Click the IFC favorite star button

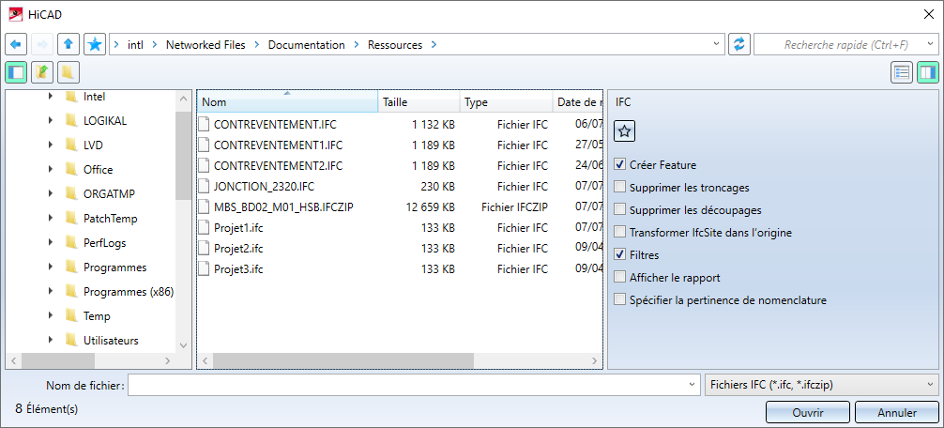625,131
